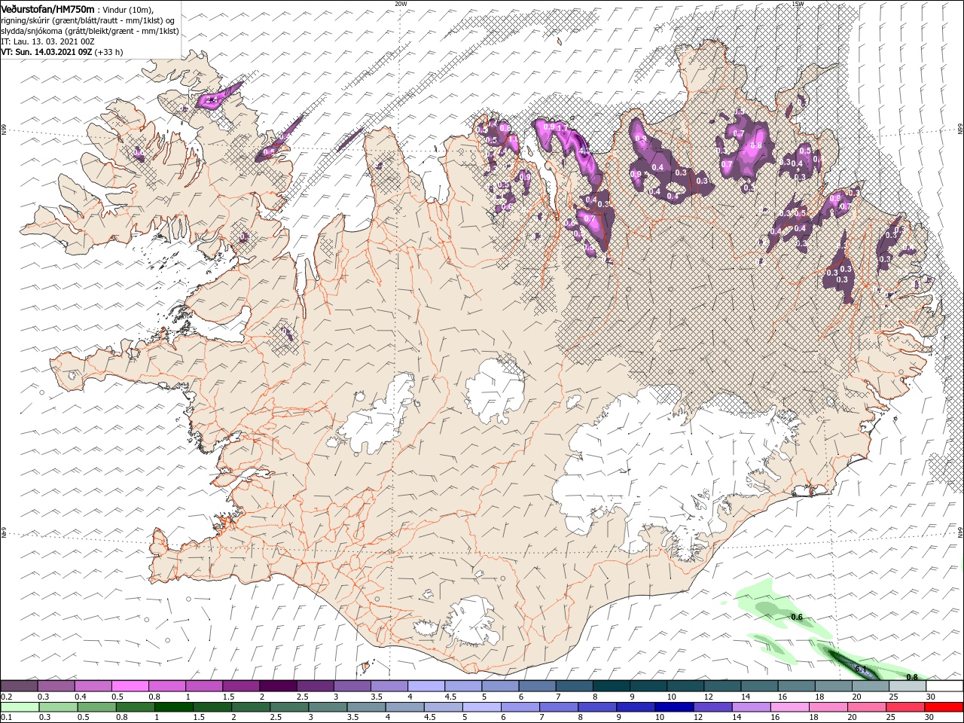The image size is (964, 723).
Task: Click the '15W' longitude label at the top
Action: click(x=798, y=4)
